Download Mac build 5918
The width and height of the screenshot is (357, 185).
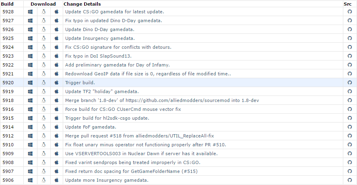[x=57, y=100]
